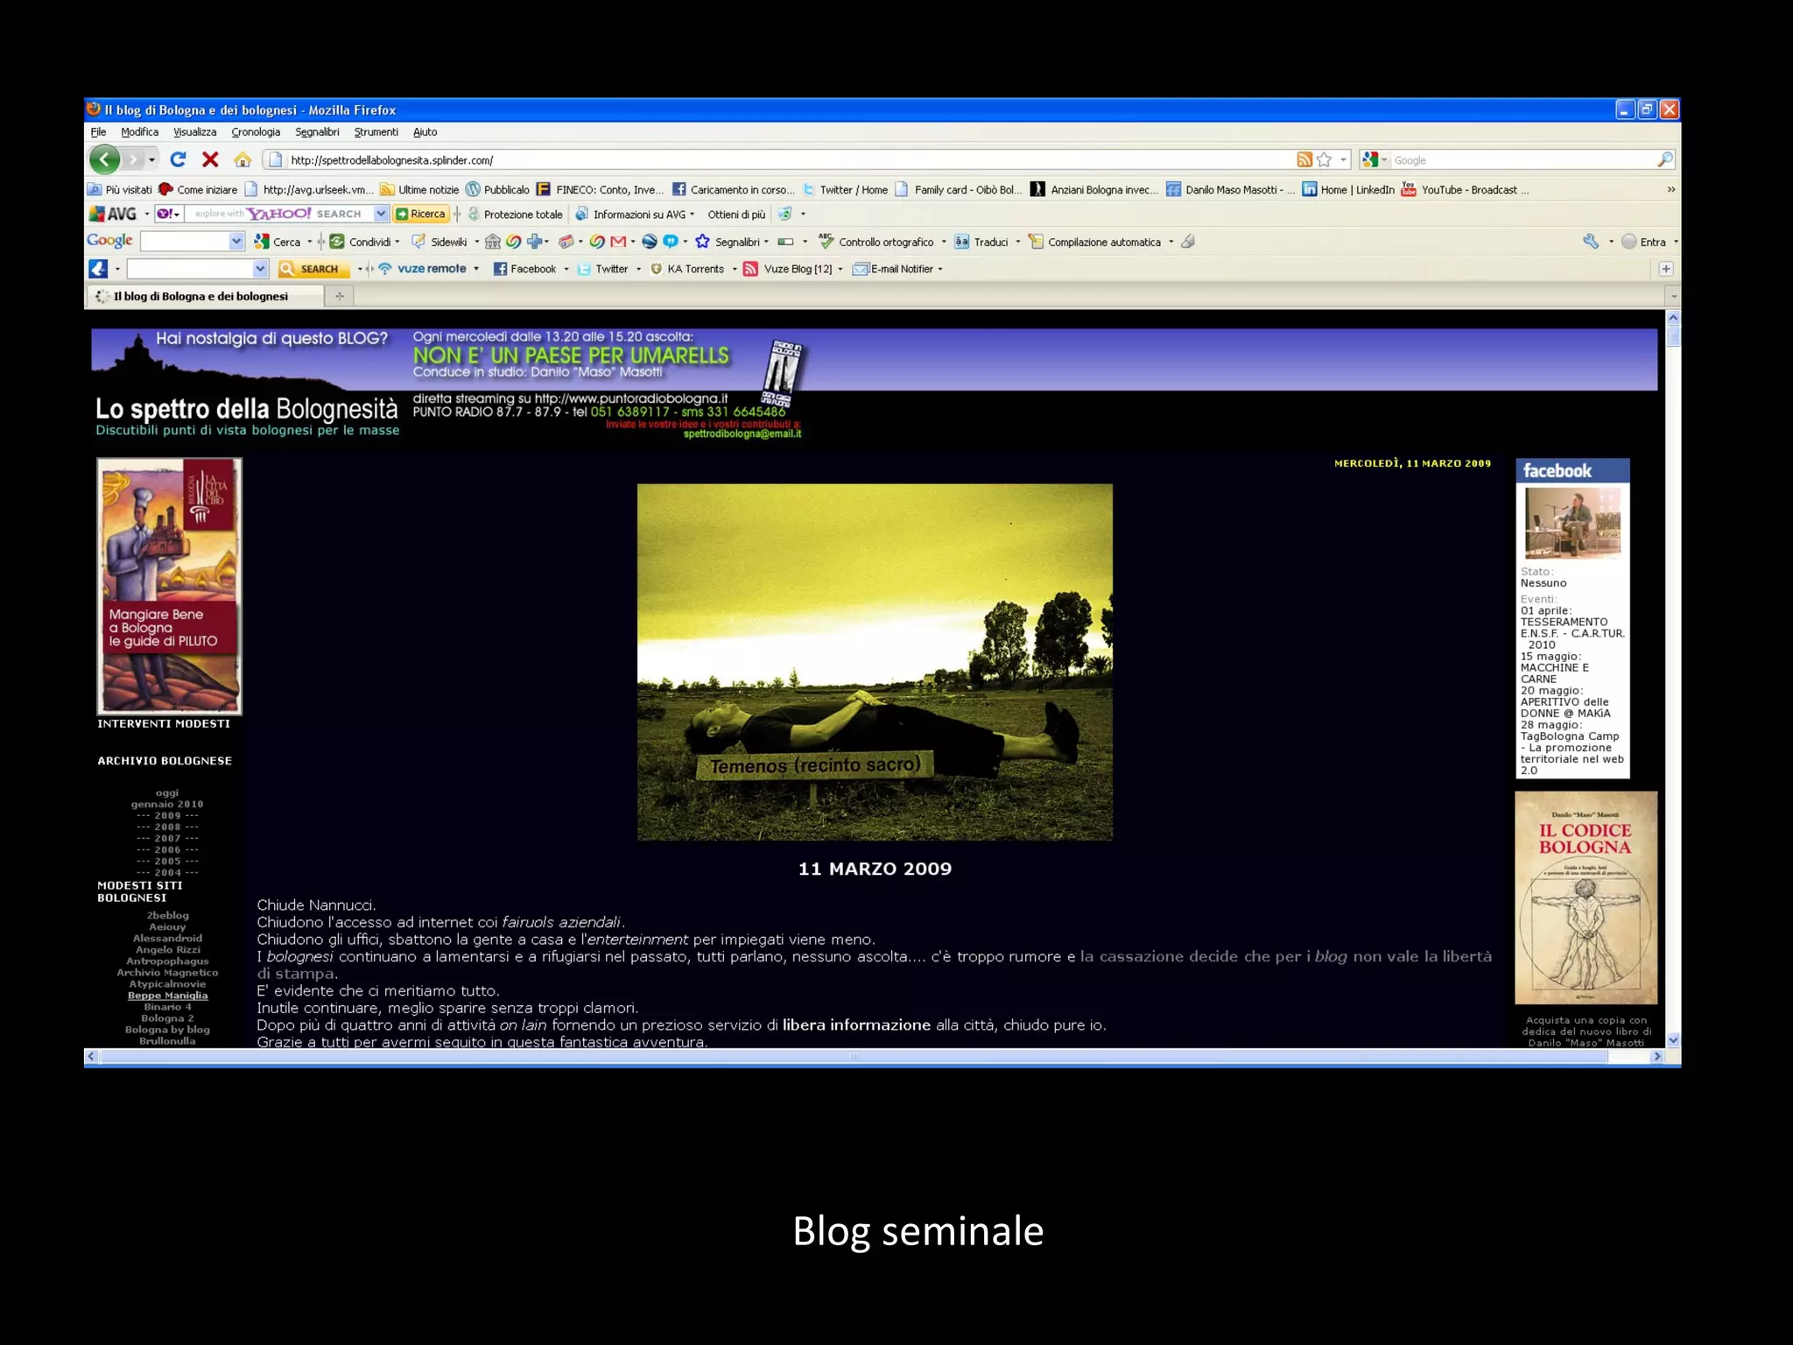Open the 'gennaio 2010' archive link
The width and height of the screenshot is (1793, 1345).
tap(167, 804)
